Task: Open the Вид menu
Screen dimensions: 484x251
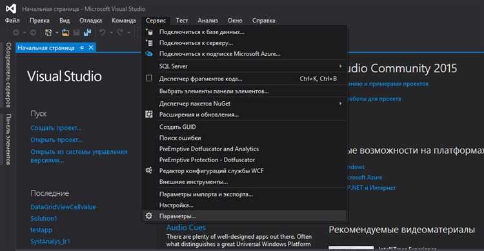Action: pyautogui.click(x=65, y=21)
